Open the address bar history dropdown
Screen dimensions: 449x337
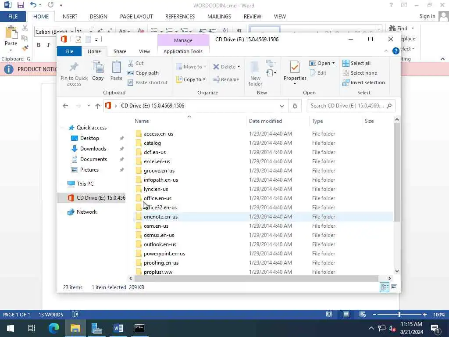[x=282, y=106]
